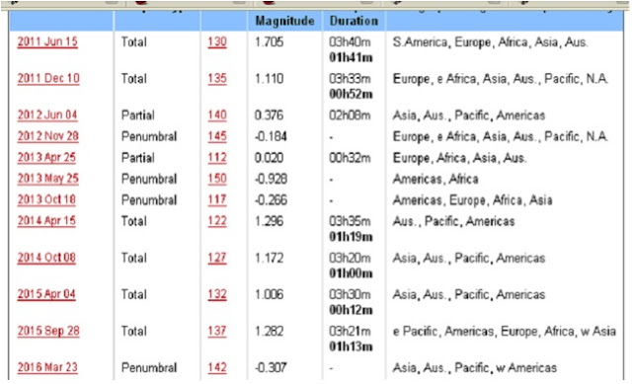Open the 2011 Dec 10 eclipse link
The height and width of the screenshot is (384, 632).
[48, 78]
